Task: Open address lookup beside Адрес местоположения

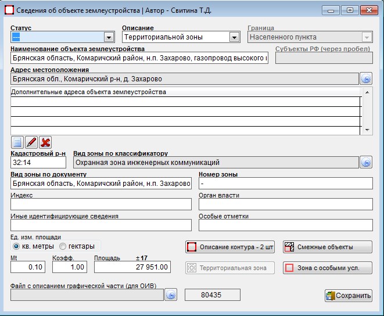Action: click(366, 79)
